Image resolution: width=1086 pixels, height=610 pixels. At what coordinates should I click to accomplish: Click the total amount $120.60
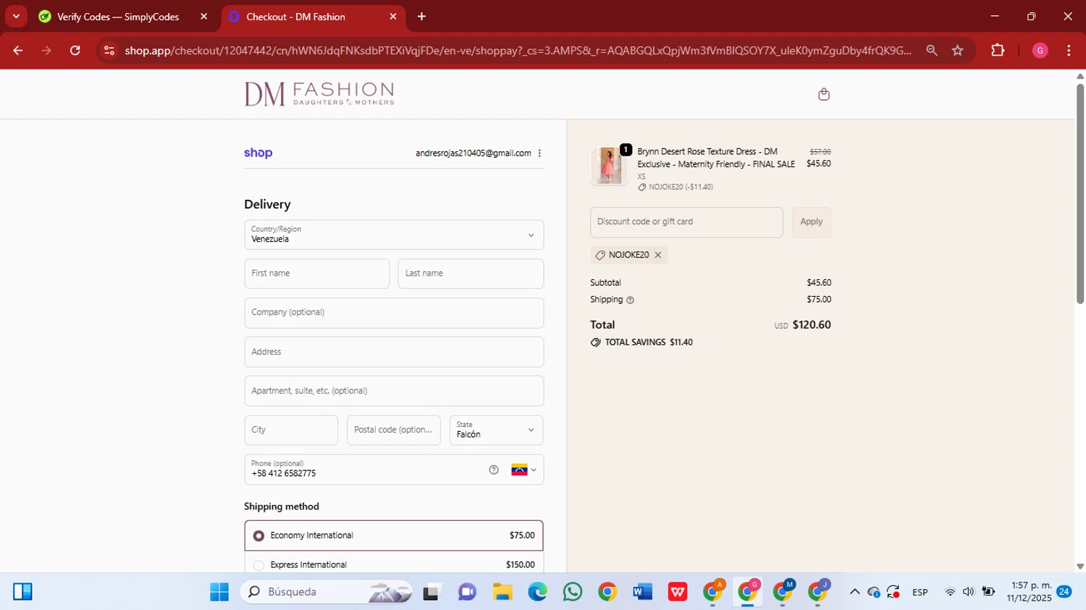(812, 325)
